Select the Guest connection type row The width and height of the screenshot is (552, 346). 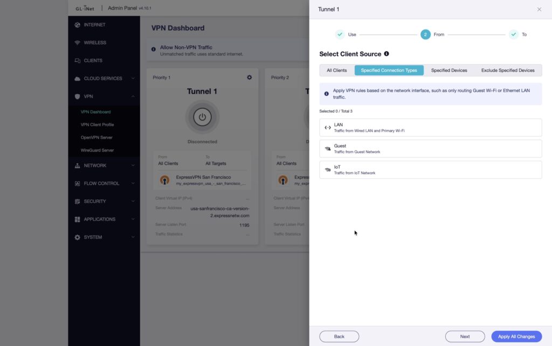coord(431,149)
